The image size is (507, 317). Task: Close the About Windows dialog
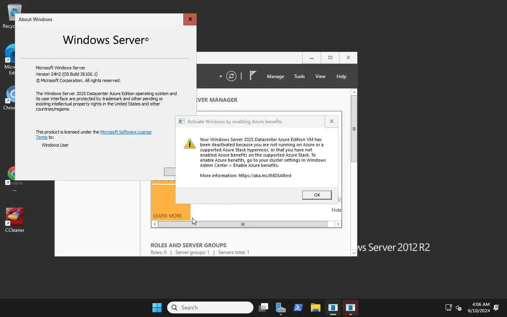[190, 19]
